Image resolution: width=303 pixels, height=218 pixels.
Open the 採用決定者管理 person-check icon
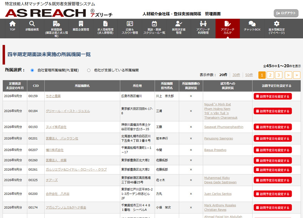[178, 24]
